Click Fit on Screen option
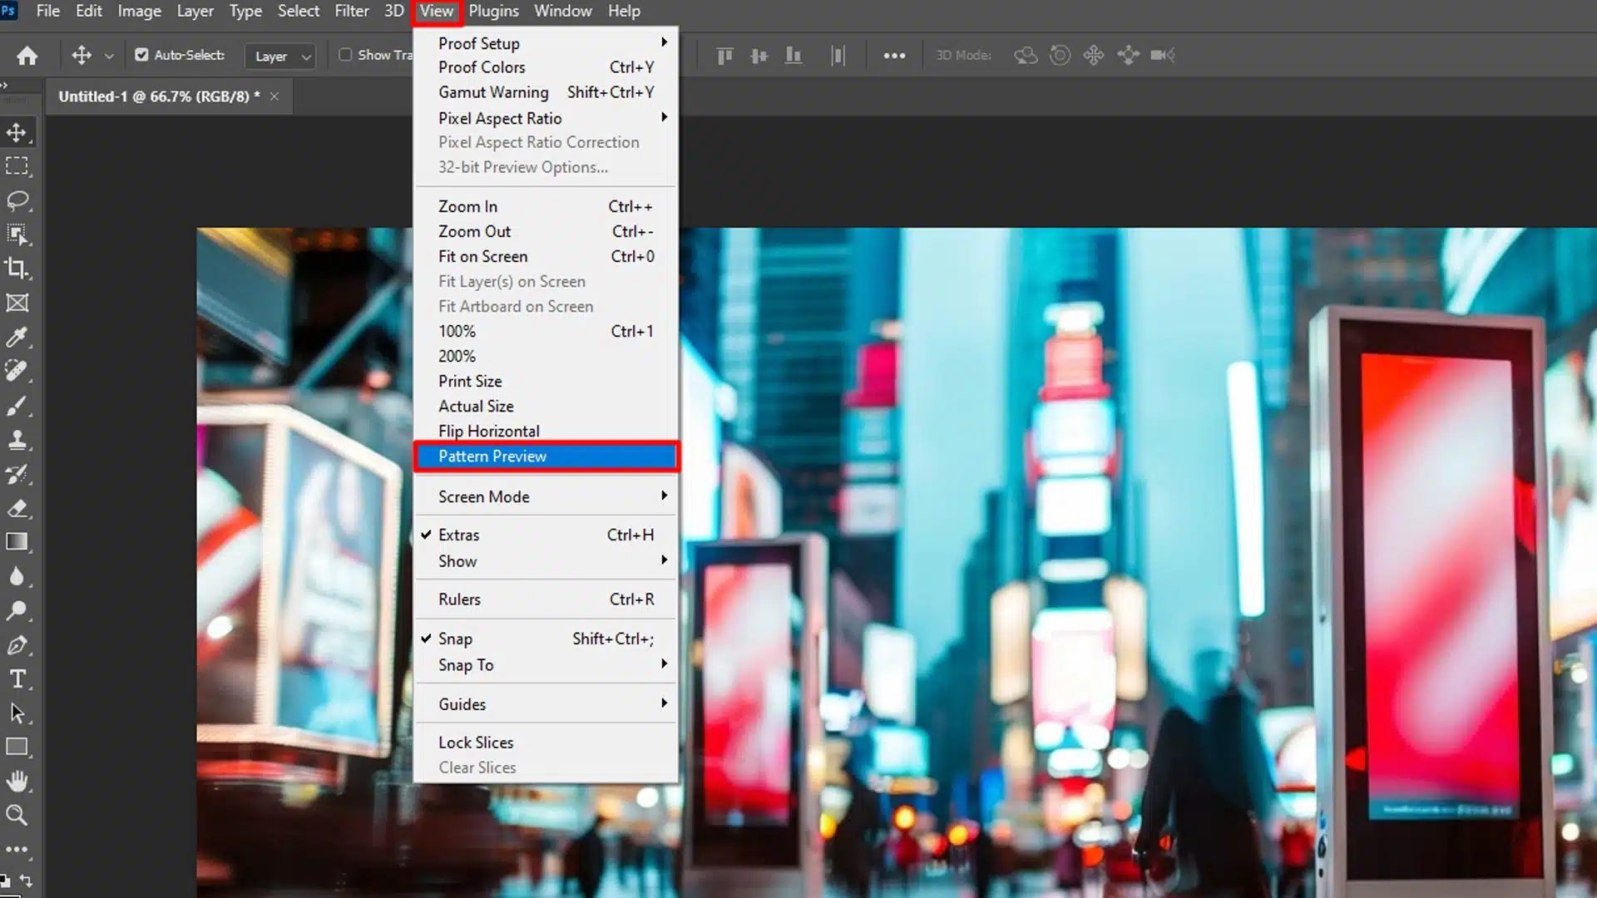Screen dimensions: 1597x898 point(482,255)
